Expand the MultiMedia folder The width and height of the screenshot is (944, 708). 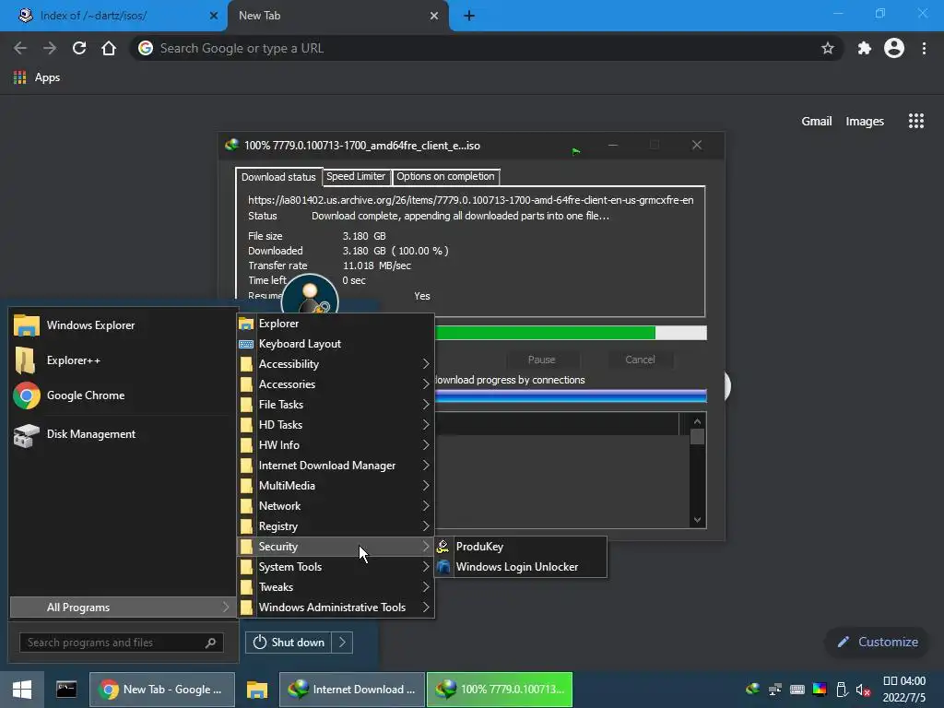click(x=336, y=485)
